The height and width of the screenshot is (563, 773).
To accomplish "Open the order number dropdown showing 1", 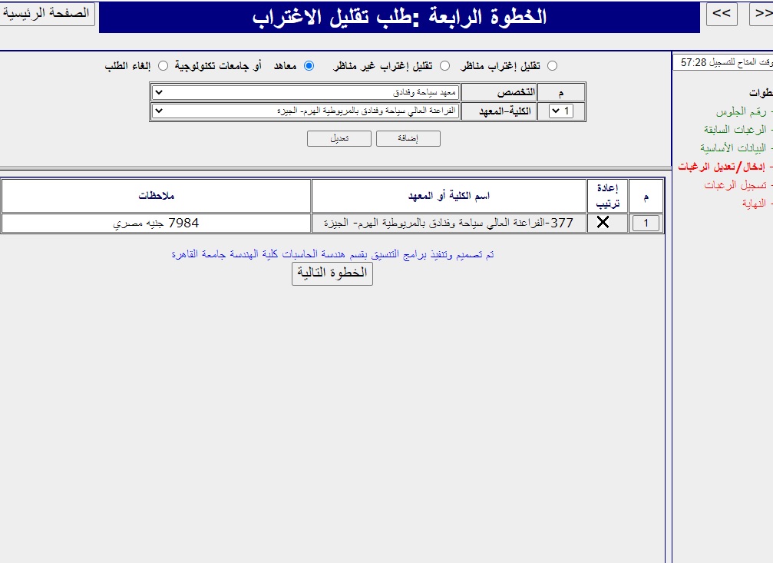I will [x=561, y=111].
